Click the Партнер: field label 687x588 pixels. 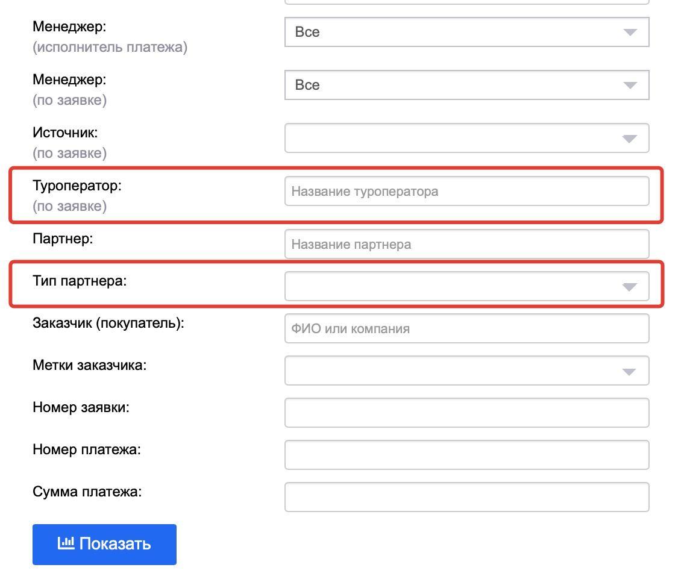coord(63,239)
